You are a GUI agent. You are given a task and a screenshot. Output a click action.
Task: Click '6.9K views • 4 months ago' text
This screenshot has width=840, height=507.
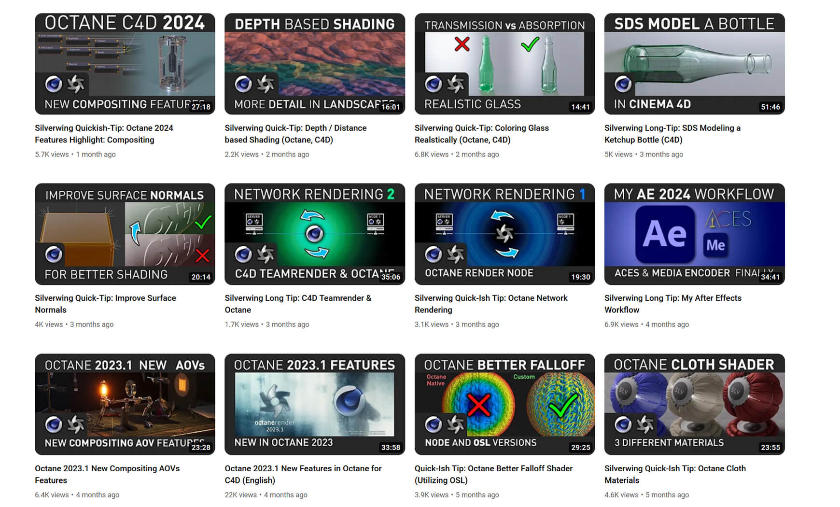647,324
